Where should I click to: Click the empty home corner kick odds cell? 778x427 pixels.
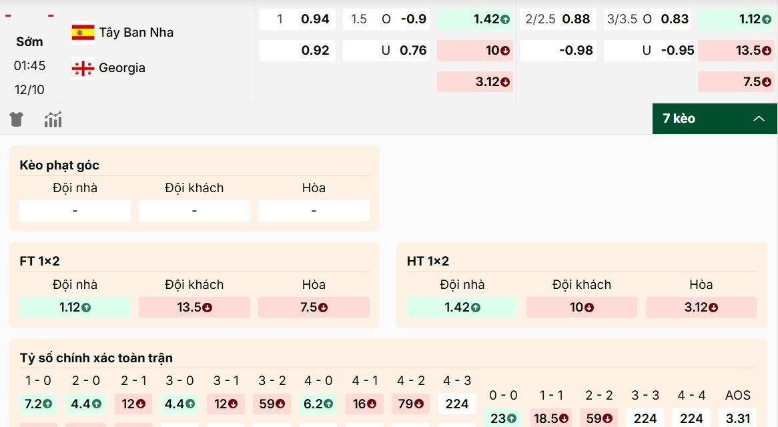(75, 211)
